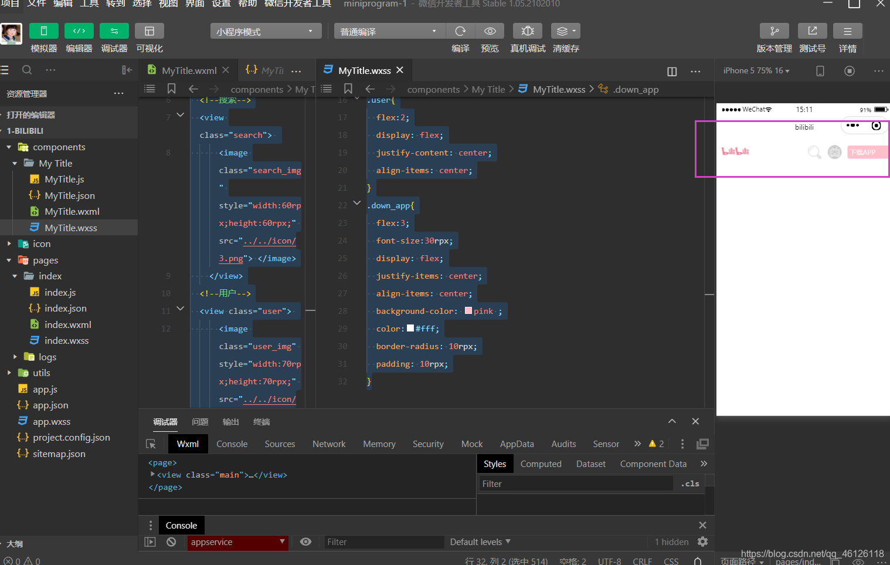
Task: Open MyTitle.js file
Action: pyautogui.click(x=64, y=179)
